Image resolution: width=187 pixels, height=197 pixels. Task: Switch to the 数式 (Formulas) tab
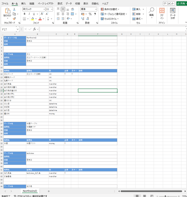60,4
